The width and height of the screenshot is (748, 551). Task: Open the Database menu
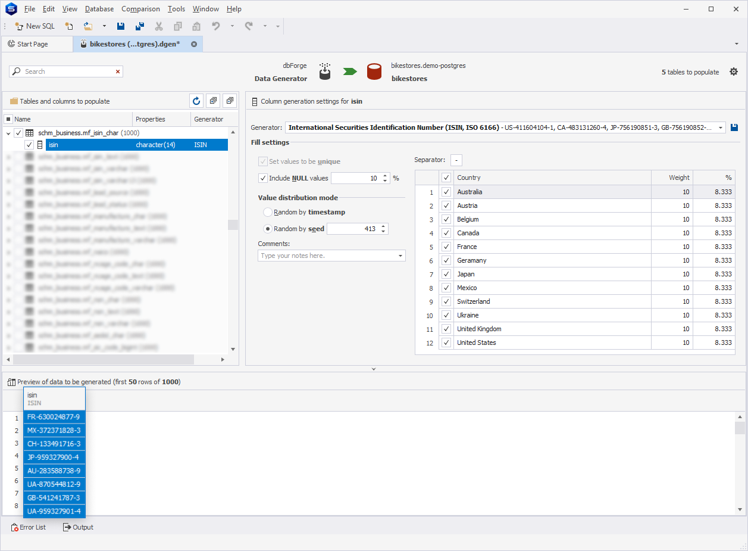tap(99, 9)
